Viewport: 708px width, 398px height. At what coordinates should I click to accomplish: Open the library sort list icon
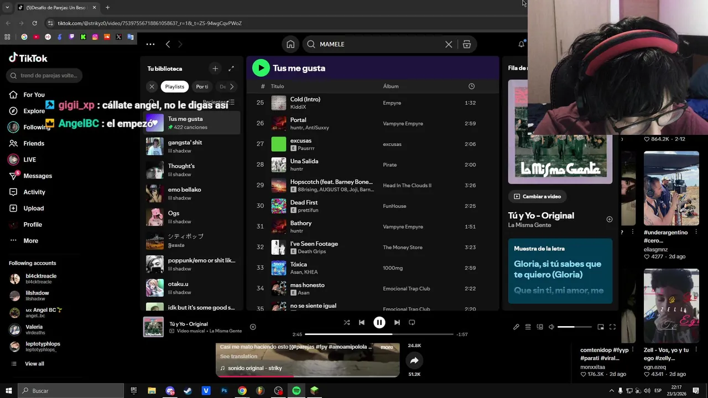(x=232, y=102)
